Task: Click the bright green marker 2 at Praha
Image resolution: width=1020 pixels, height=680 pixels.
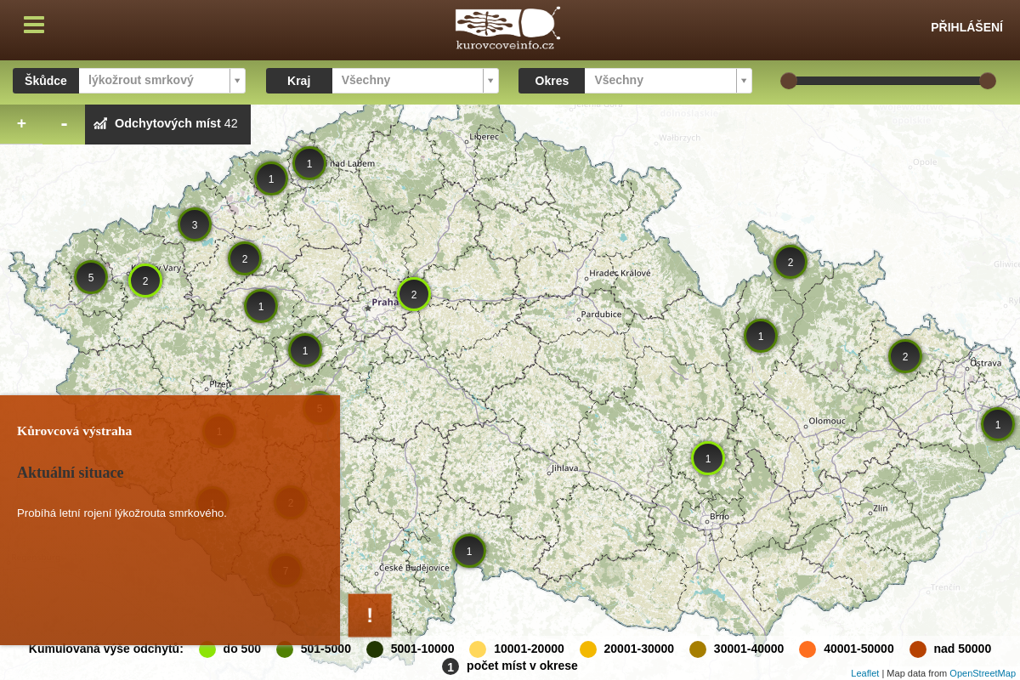Action: [414, 294]
